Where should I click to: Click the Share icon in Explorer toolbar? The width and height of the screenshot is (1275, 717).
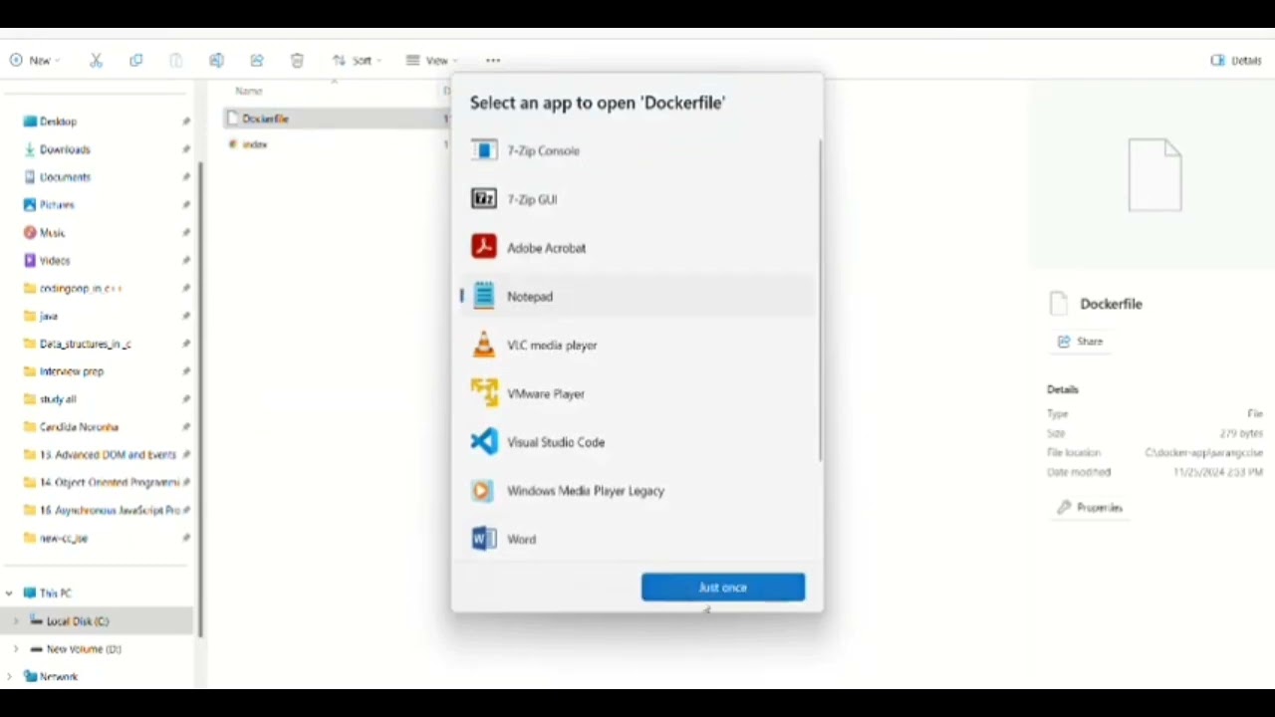(x=257, y=61)
